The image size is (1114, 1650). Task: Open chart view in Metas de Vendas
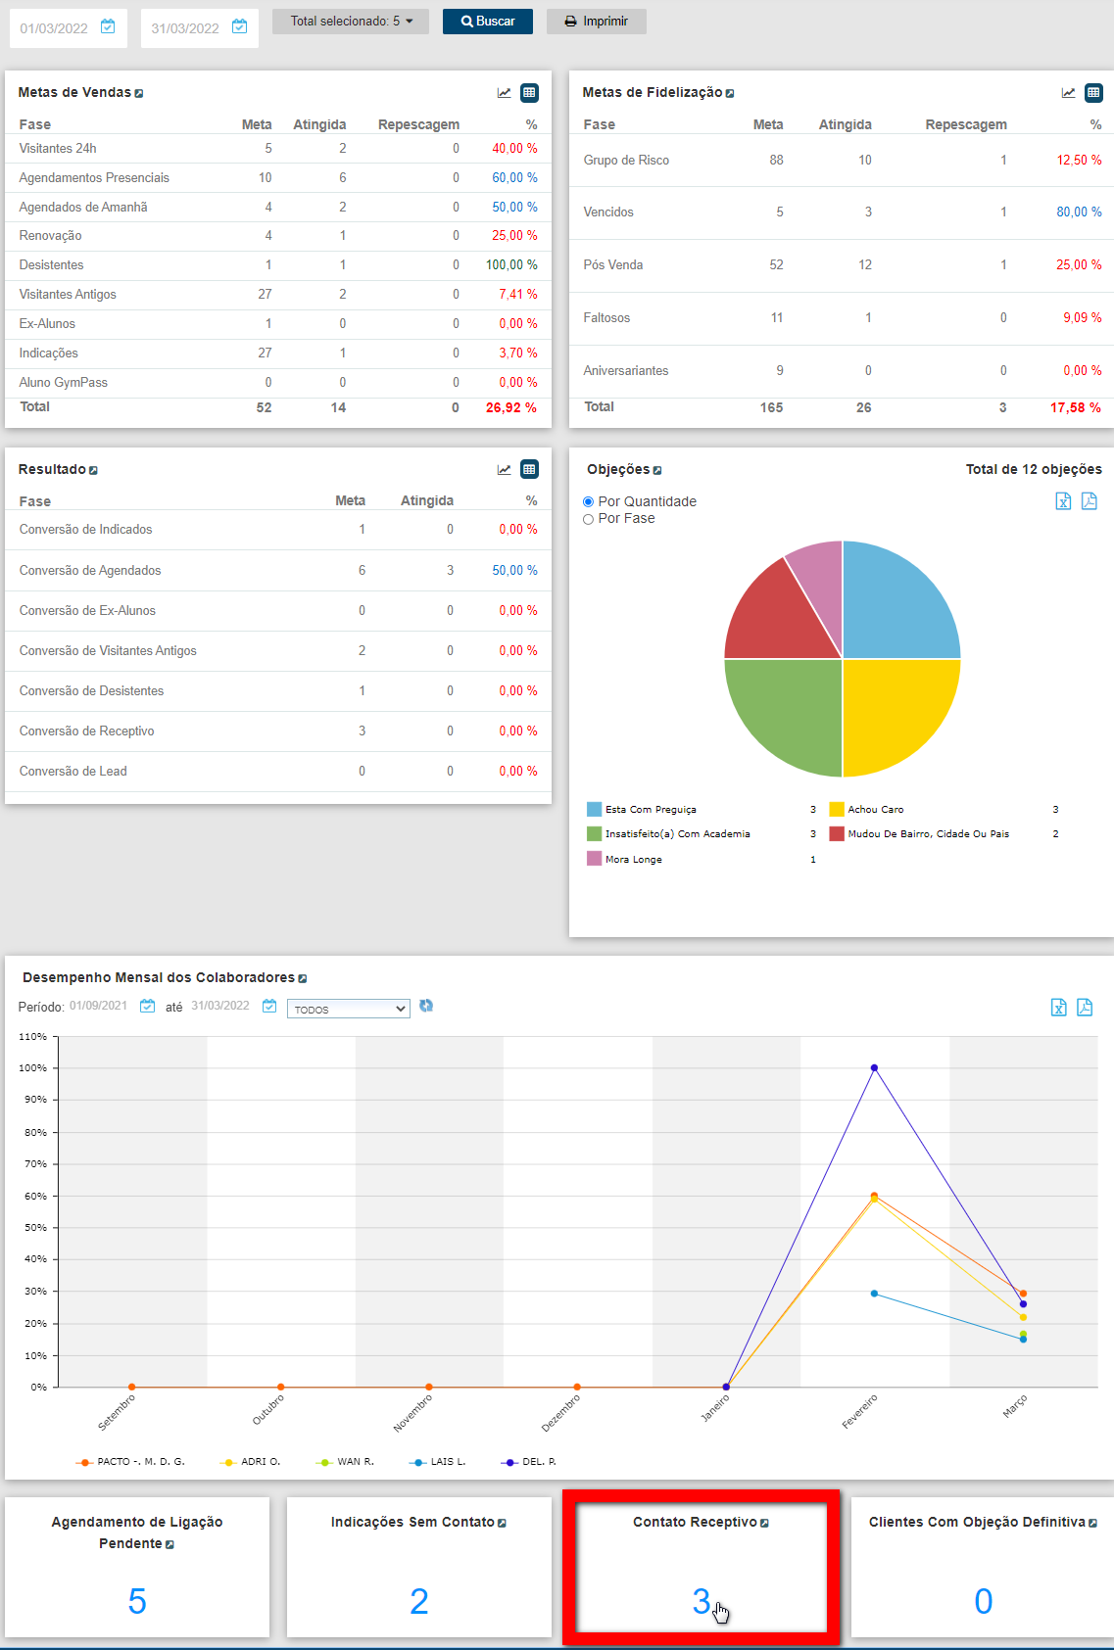[x=504, y=93]
